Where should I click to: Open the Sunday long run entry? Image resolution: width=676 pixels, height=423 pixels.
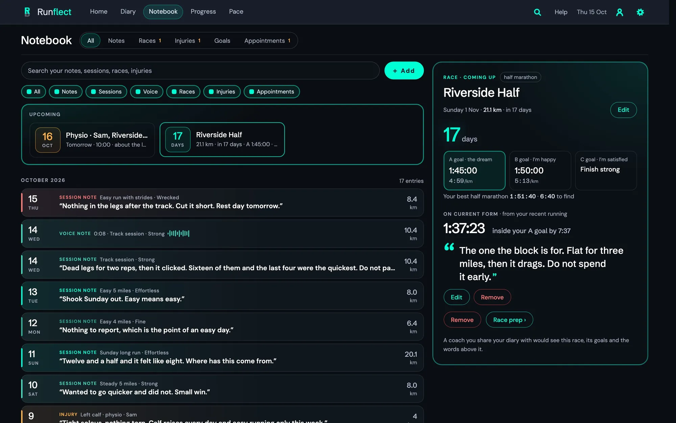tap(222, 358)
